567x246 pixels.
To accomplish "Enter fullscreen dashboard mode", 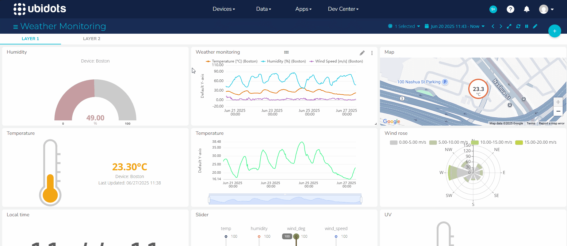I will tap(509, 26).
